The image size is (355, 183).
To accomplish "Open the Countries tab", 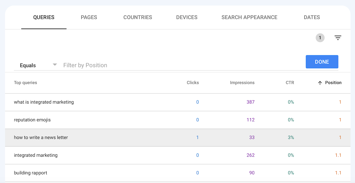I will [138, 17].
